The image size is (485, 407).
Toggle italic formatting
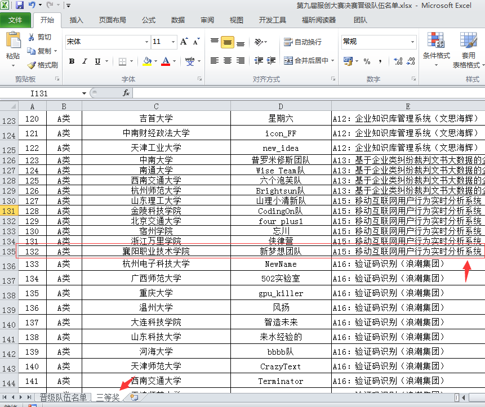point(85,61)
